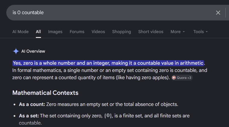Open the Forums tab

pyautogui.click(x=77, y=32)
